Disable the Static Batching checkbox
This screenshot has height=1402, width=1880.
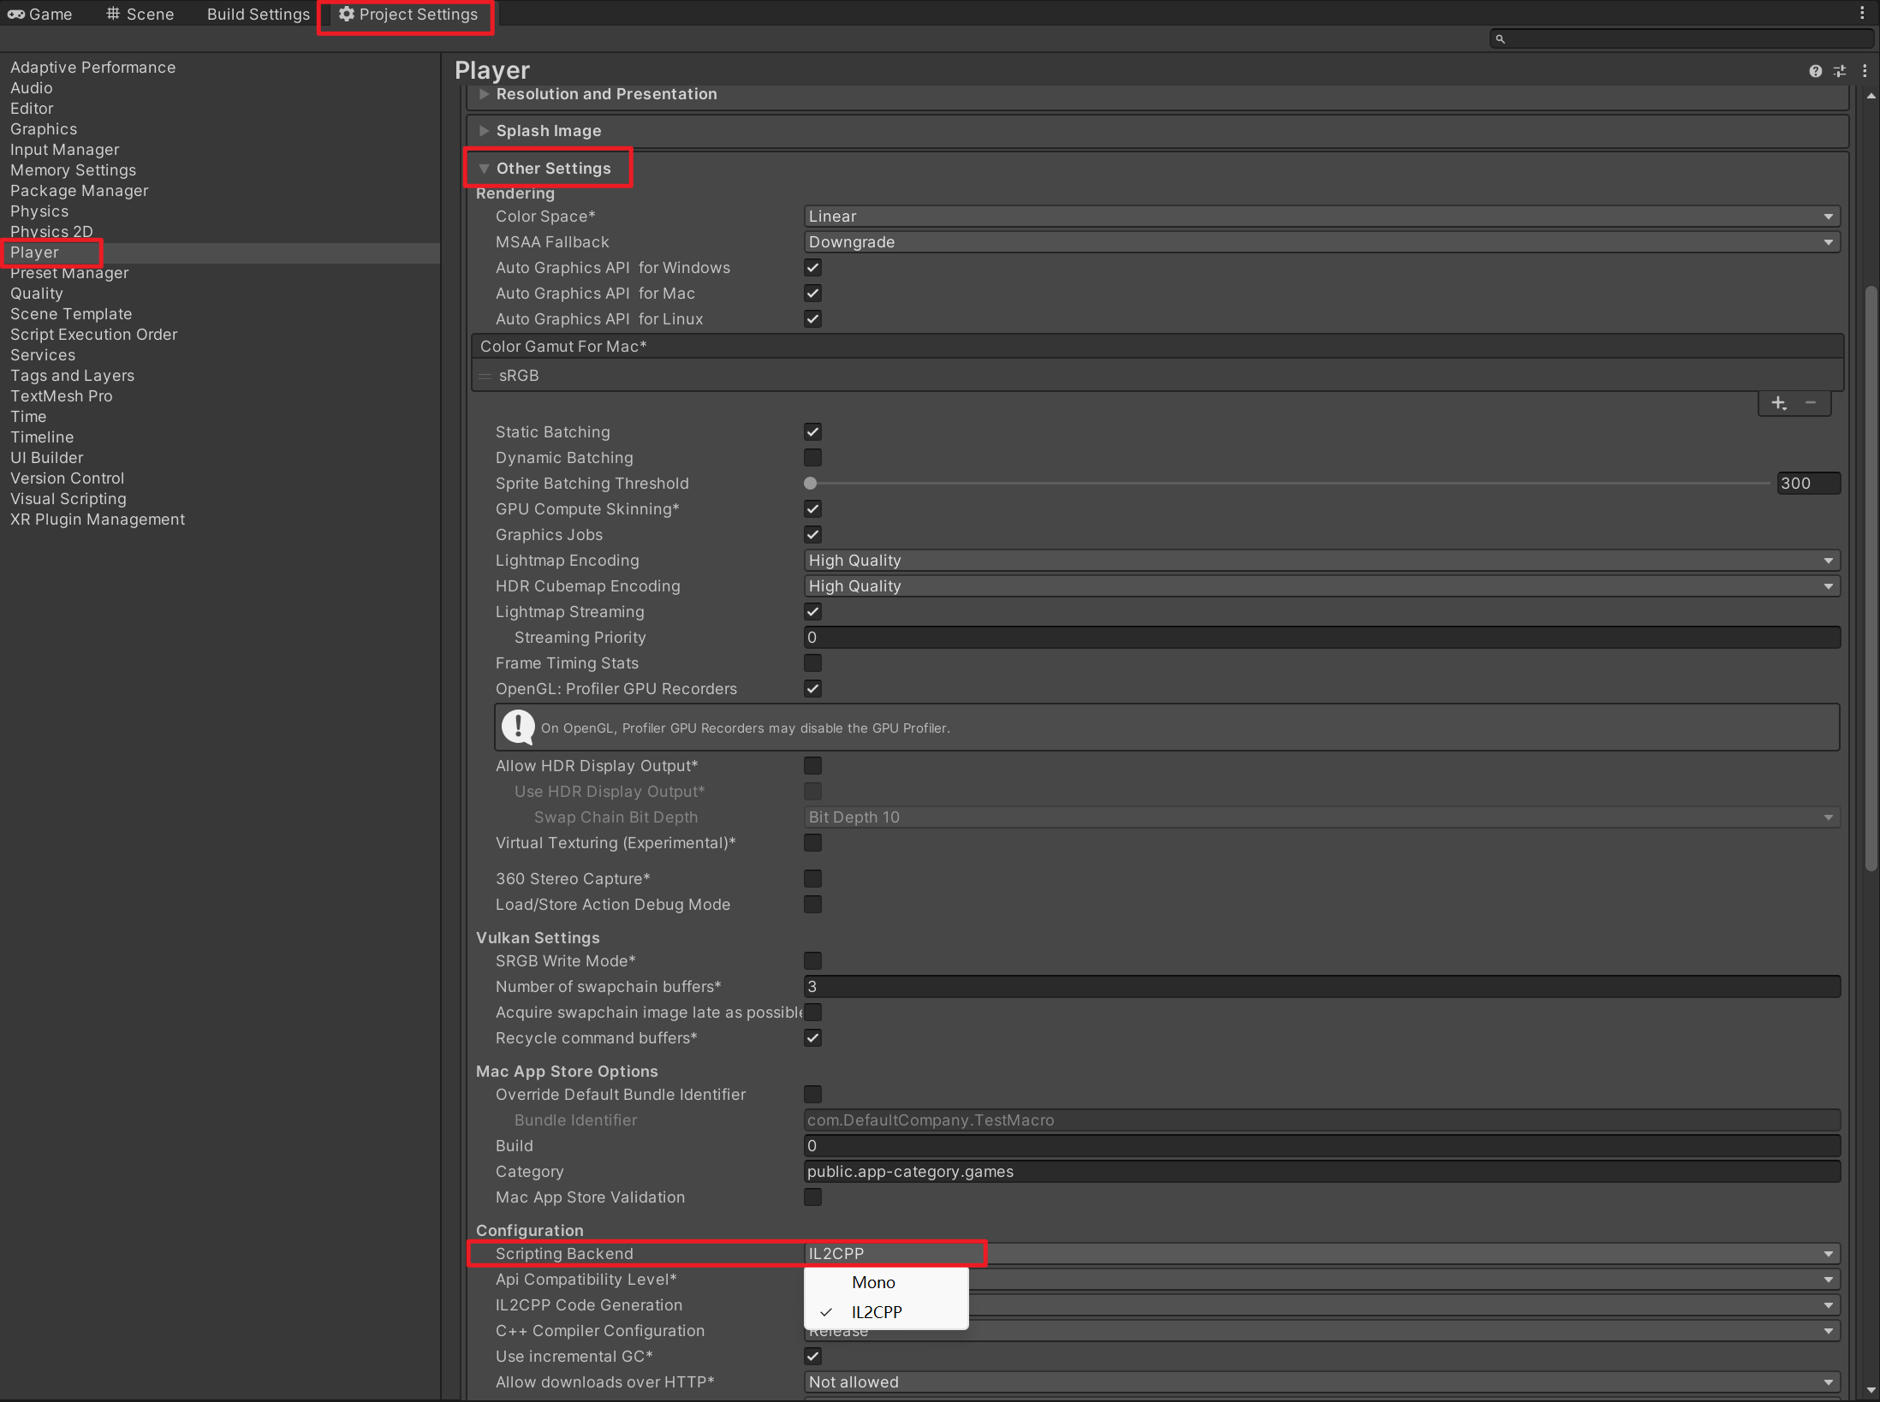click(812, 432)
